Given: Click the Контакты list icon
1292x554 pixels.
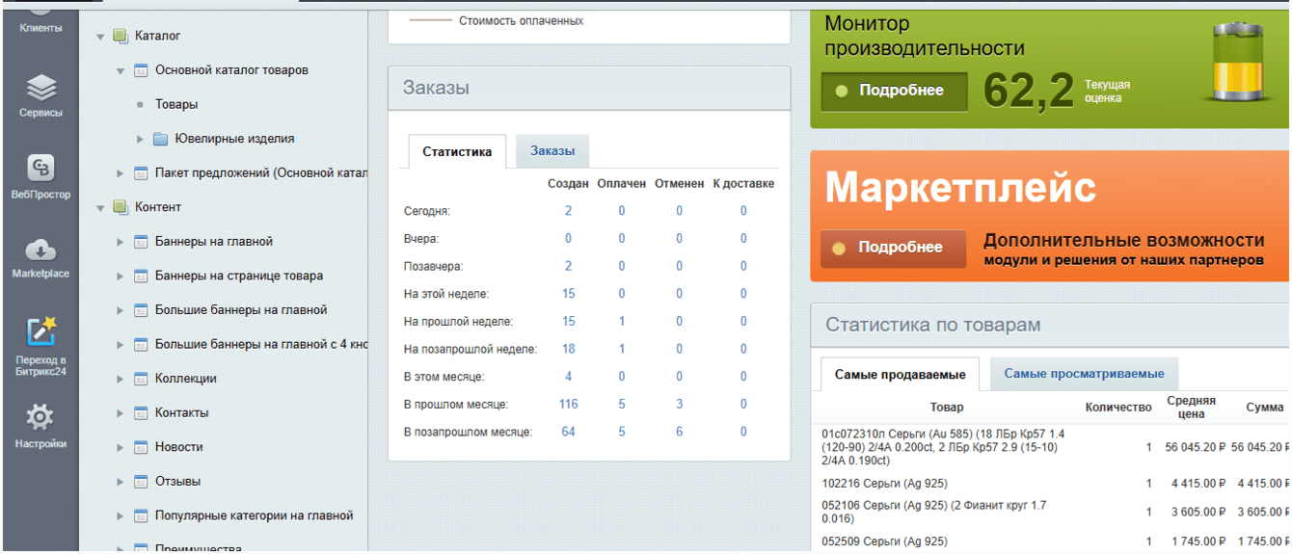Looking at the screenshot, I should [141, 413].
